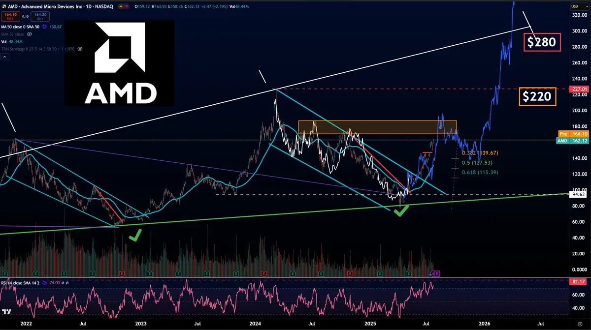Click the 130.67 MA value in legend
591x330 pixels.
click(56, 27)
